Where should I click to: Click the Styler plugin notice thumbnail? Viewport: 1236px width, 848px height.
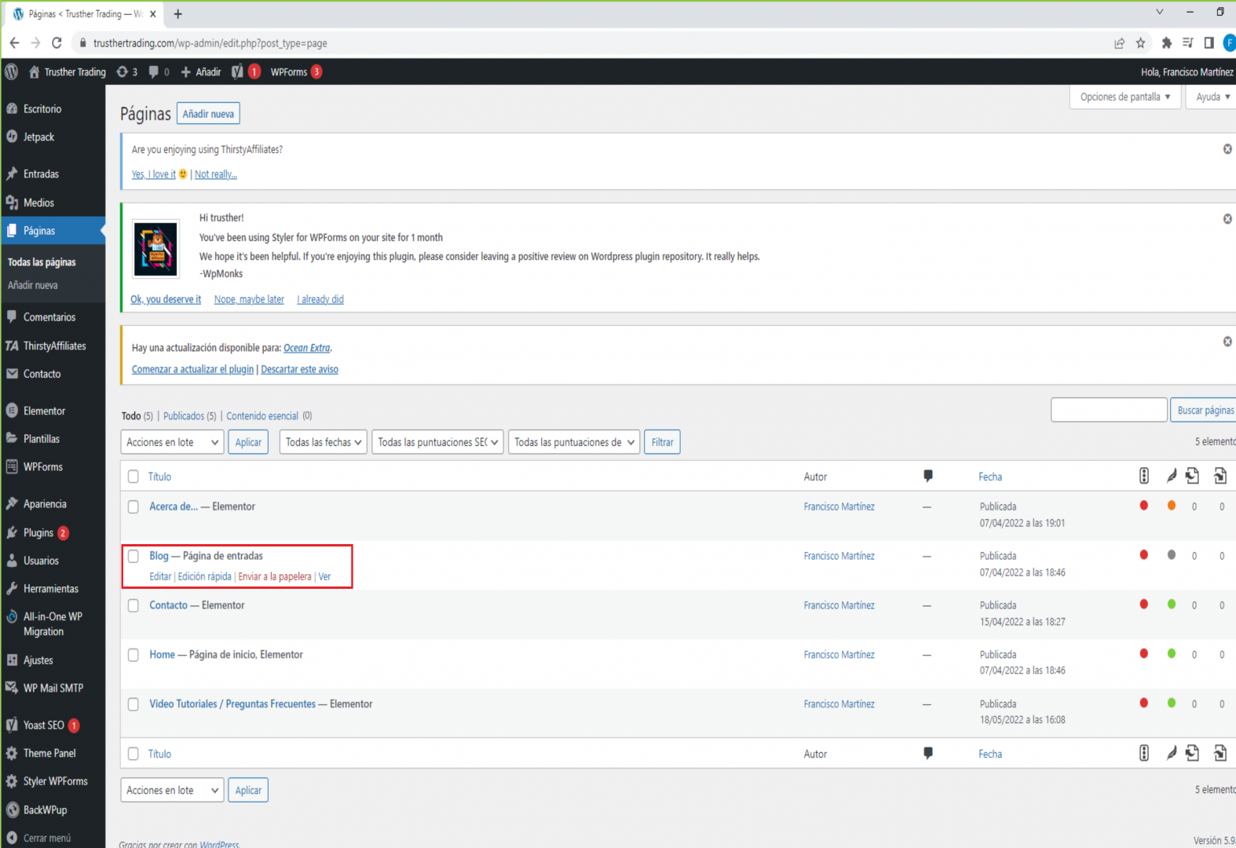point(155,250)
